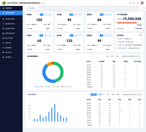146x132 pixels.
Task: Switch to the second outlined bar-chart mode toggle
Action: [100, 94]
